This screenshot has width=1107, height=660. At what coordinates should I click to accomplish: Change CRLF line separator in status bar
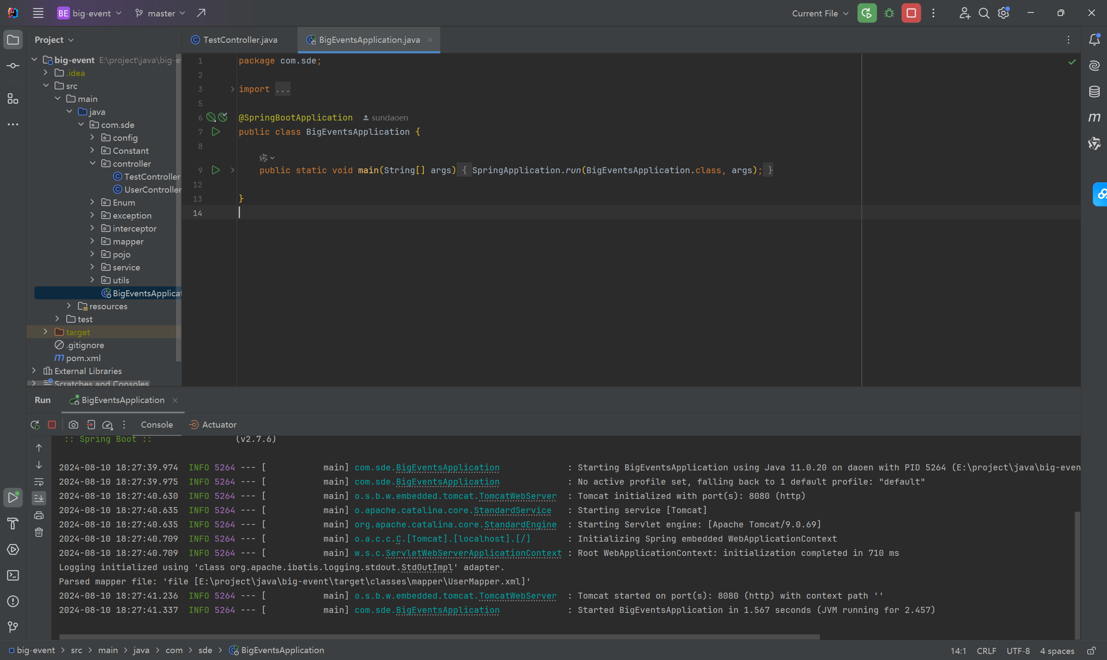point(986,650)
